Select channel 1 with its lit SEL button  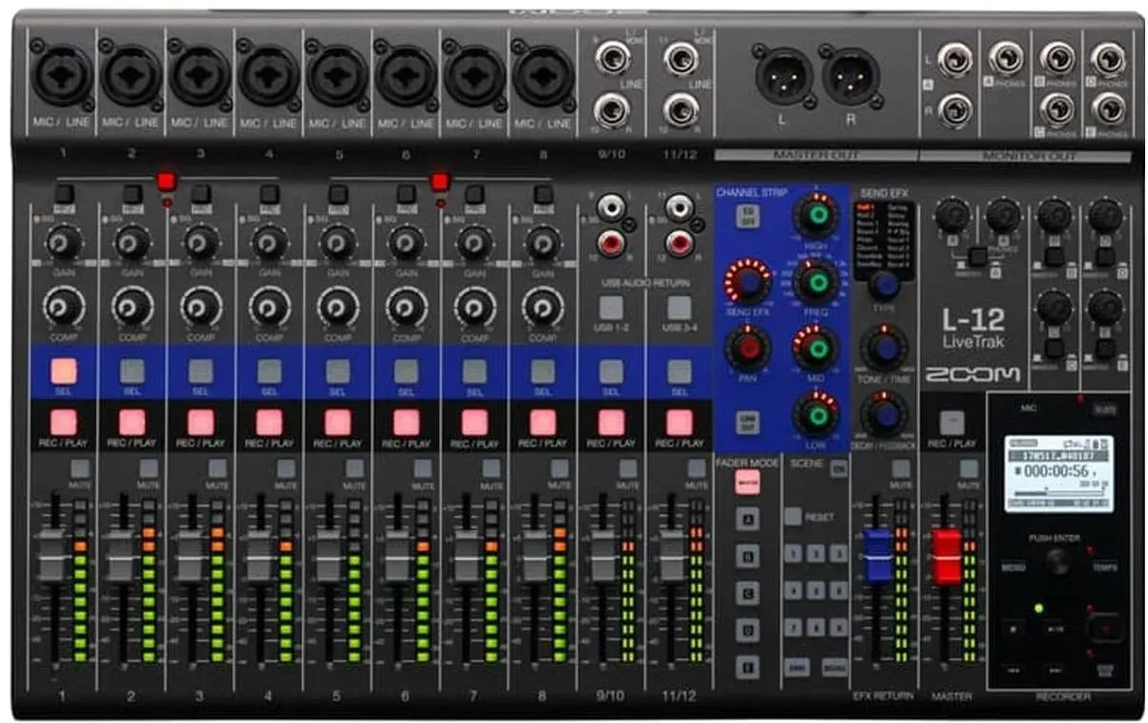[63, 371]
